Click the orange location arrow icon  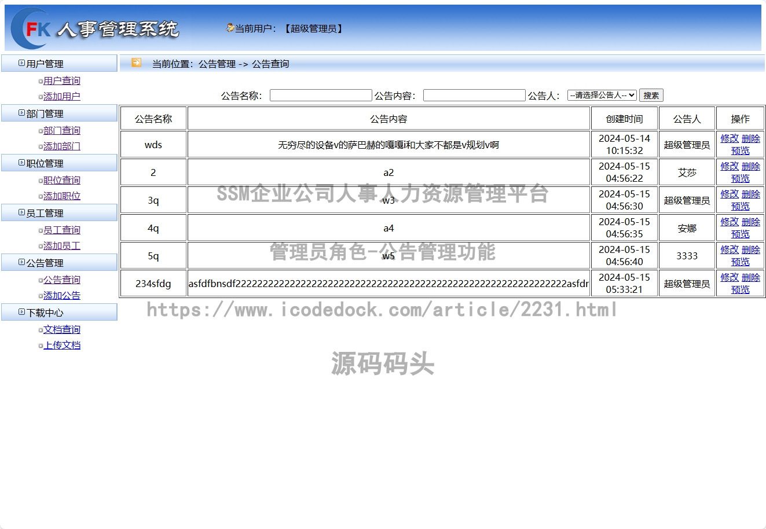[x=137, y=63]
